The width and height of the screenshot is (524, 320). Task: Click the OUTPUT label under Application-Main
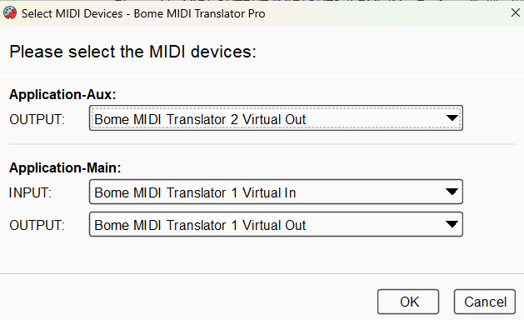pyautogui.click(x=37, y=225)
